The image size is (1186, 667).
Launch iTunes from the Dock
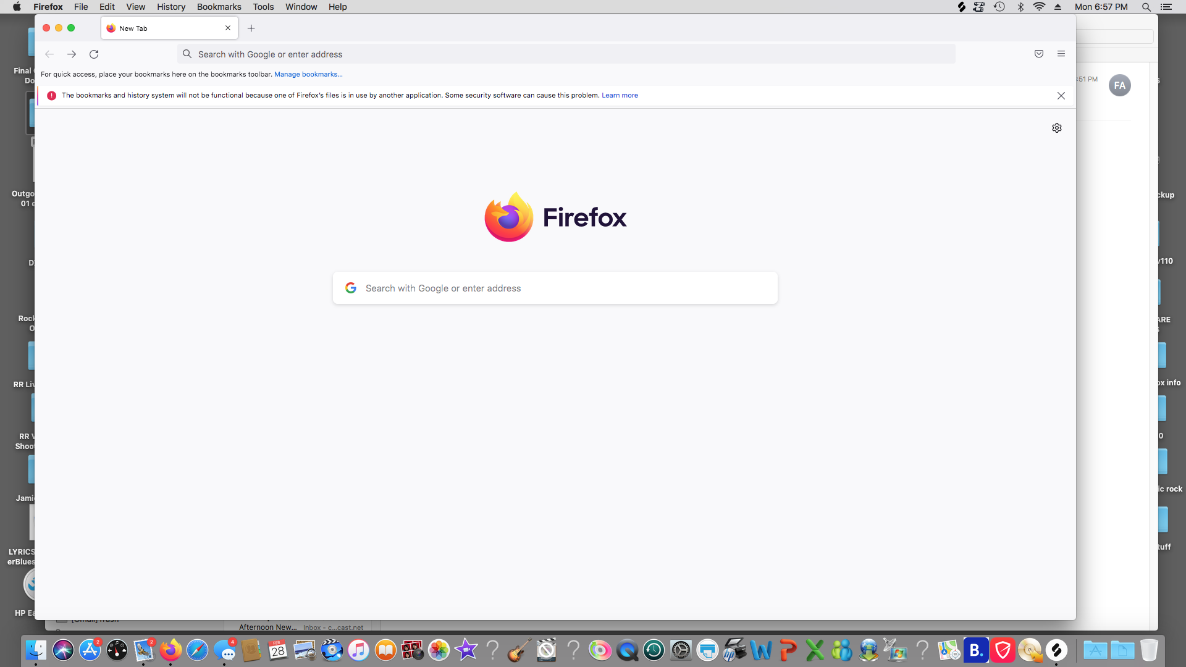(x=358, y=650)
